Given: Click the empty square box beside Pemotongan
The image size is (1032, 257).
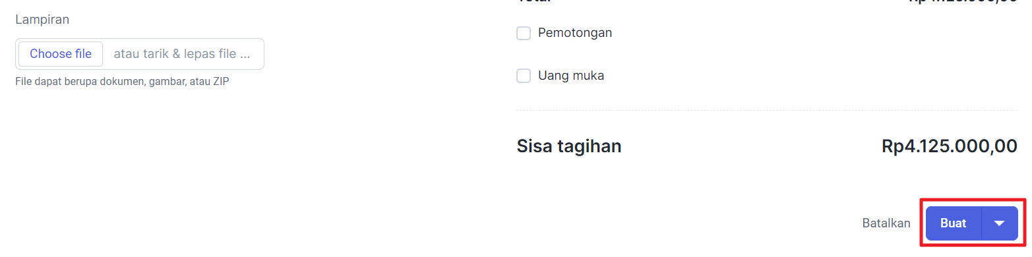Looking at the screenshot, I should click(x=524, y=33).
